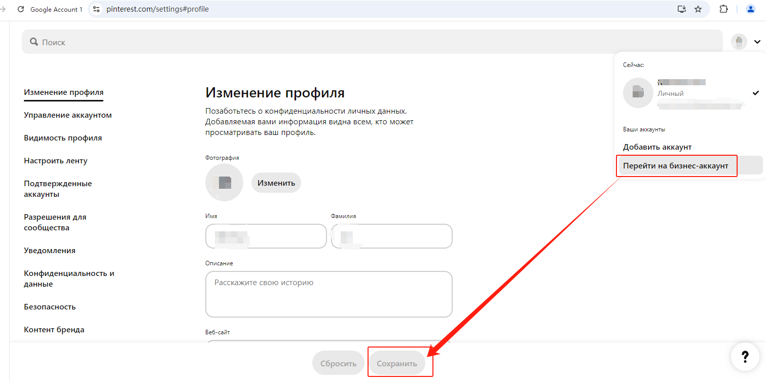The height and width of the screenshot is (381, 766).
Task: Click the Изменение профиля page heading
Action: tap(275, 93)
